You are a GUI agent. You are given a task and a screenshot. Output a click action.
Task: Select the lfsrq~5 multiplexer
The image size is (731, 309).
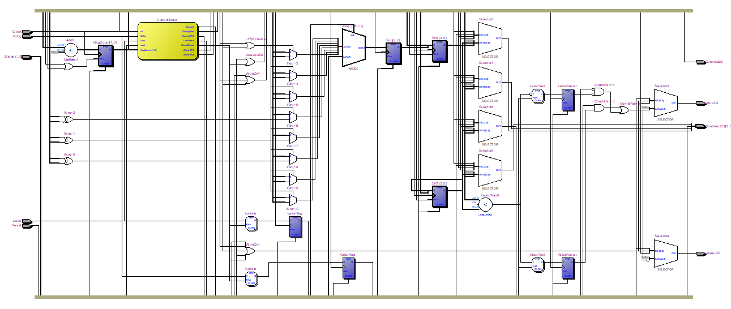pos(293,96)
